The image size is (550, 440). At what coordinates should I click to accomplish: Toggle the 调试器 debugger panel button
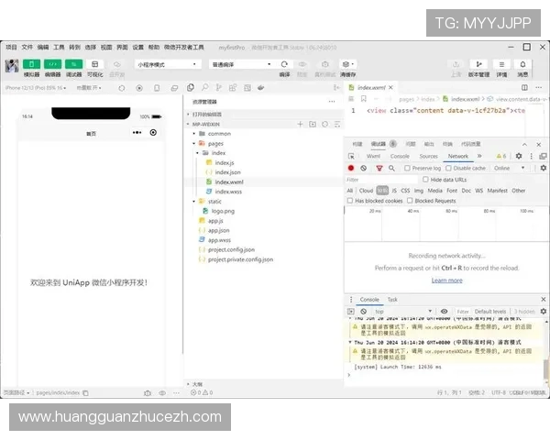pos(73,64)
